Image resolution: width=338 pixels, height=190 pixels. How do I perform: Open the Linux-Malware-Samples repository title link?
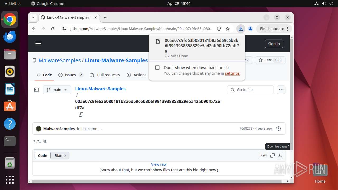[116, 60]
